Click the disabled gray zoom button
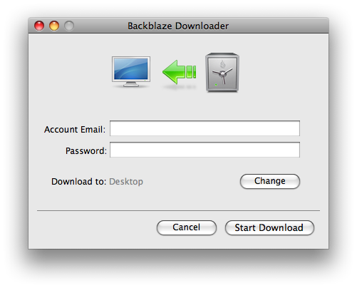Viewport: 357px width, 288px height. [69, 26]
